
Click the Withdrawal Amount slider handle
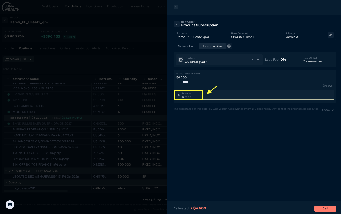[x=185, y=82]
